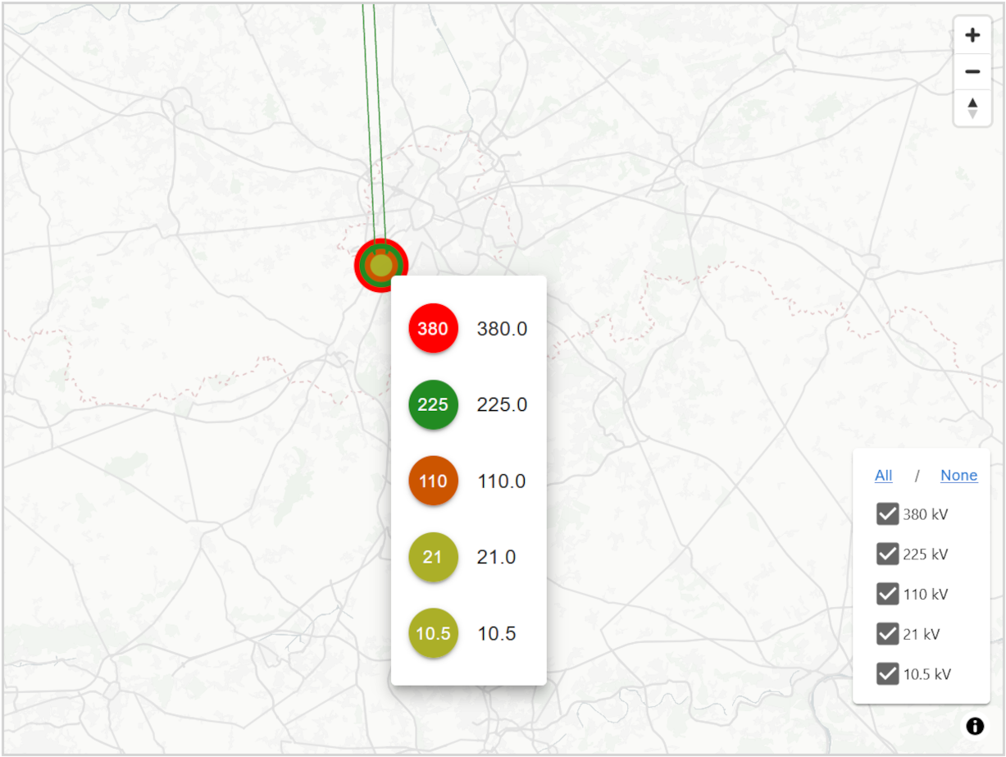1006x757 pixels.
Task: Select the green 225 voltage circle
Action: coord(433,404)
